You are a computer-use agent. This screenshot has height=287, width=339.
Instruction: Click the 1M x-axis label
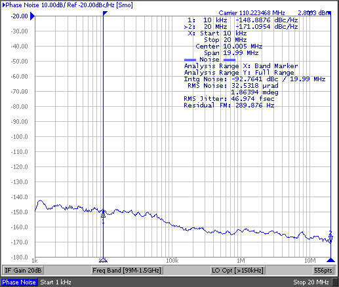coord(241,261)
